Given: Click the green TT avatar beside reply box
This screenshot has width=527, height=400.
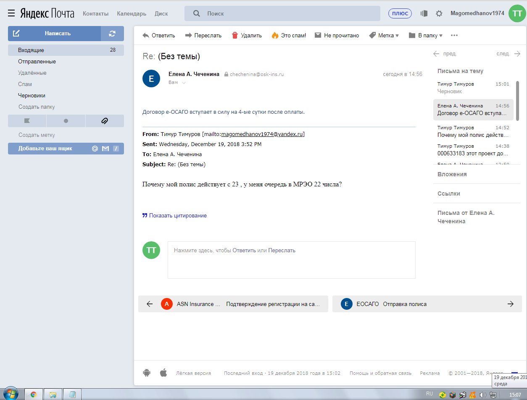Looking at the screenshot, I should click(151, 250).
